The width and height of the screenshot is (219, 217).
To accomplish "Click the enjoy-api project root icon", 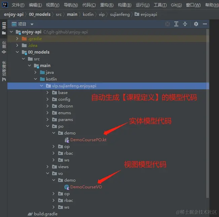I will (18, 32).
